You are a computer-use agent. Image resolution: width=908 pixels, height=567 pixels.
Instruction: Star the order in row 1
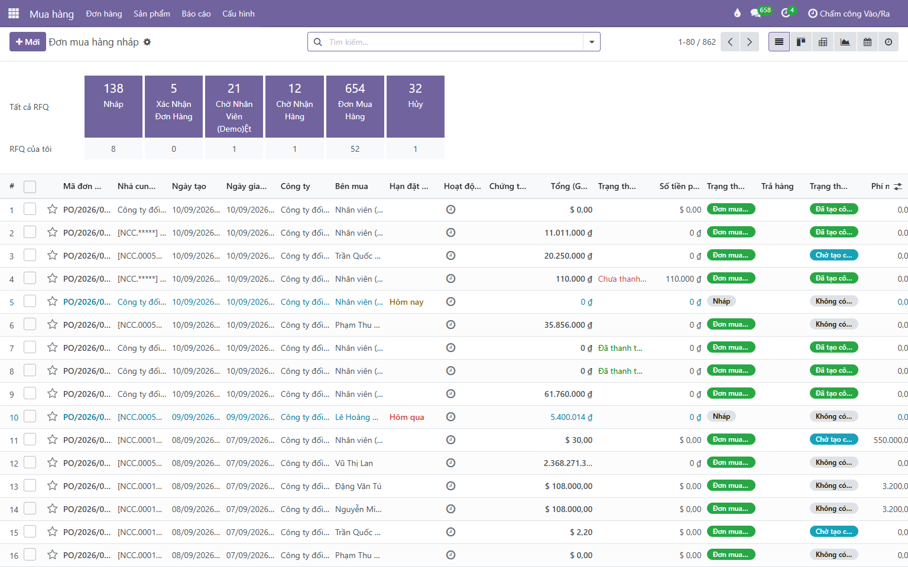pyautogui.click(x=53, y=209)
